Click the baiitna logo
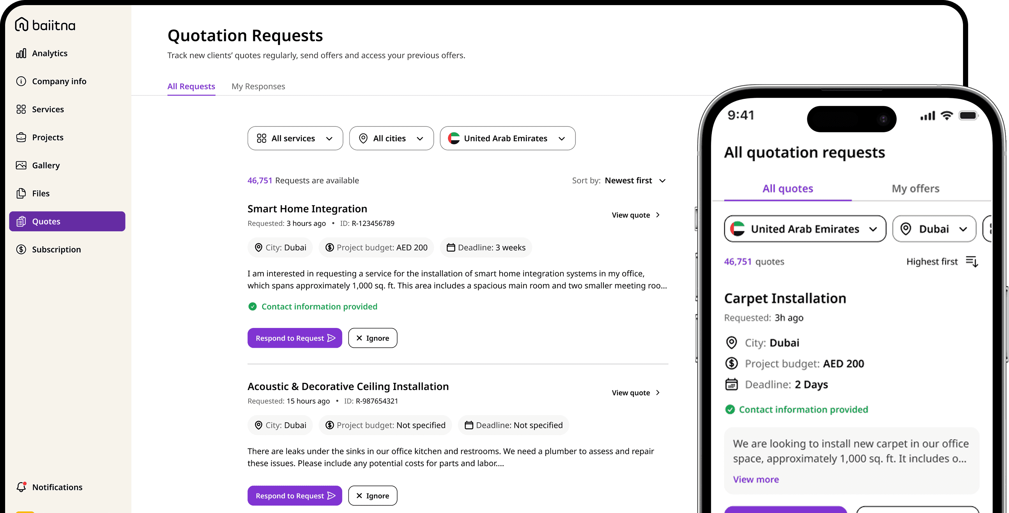1009x513 pixels. click(x=45, y=25)
